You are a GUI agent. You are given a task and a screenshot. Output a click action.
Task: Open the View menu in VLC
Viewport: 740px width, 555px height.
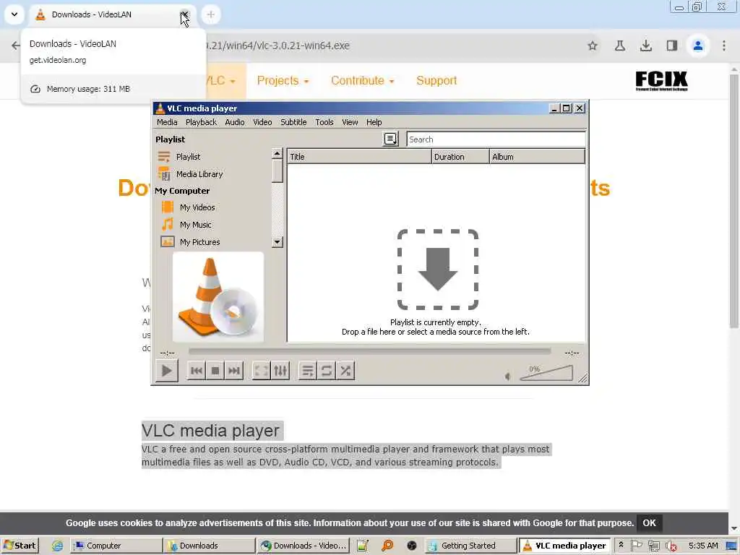click(x=350, y=122)
